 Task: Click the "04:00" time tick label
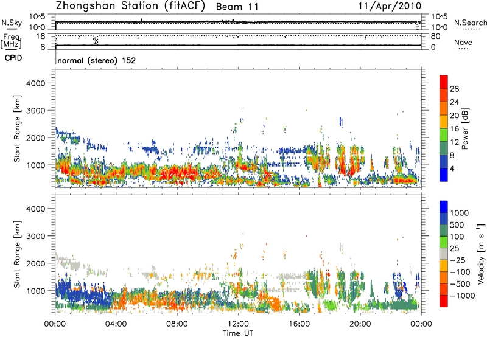pyautogui.click(x=116, y=324)
